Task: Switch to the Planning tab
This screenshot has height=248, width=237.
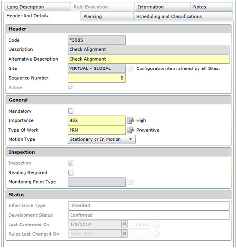Action: [x=107, y=17]
